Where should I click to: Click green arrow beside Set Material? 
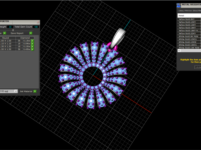click(x=35, y=91)
